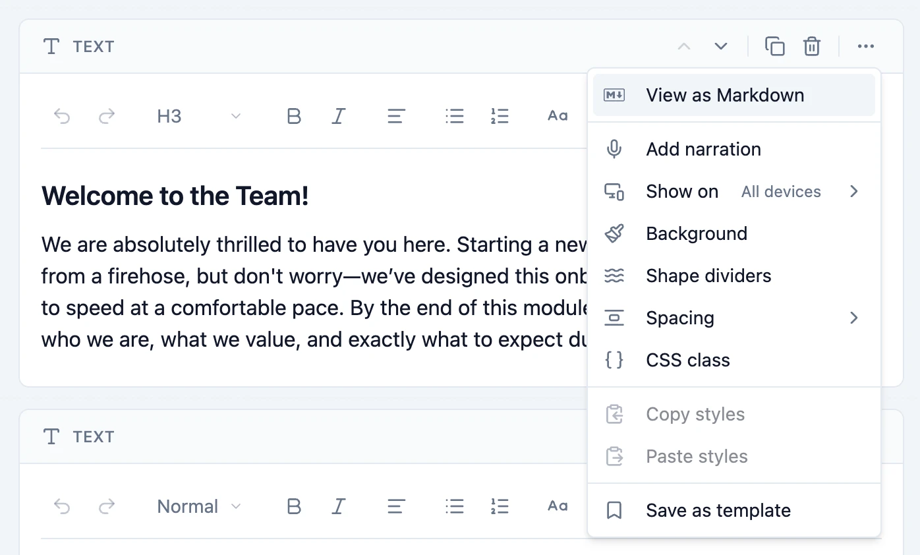Open the Normal paragraph style dropdown
920x555 pixels.
click(199, 507)
